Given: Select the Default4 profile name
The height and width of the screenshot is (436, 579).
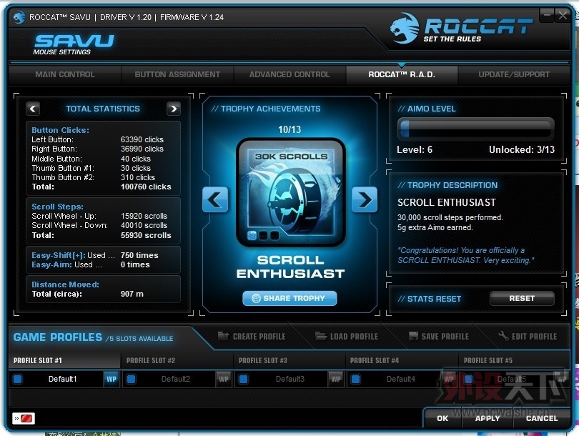Looking at the screenshot, I should (400, 379).
